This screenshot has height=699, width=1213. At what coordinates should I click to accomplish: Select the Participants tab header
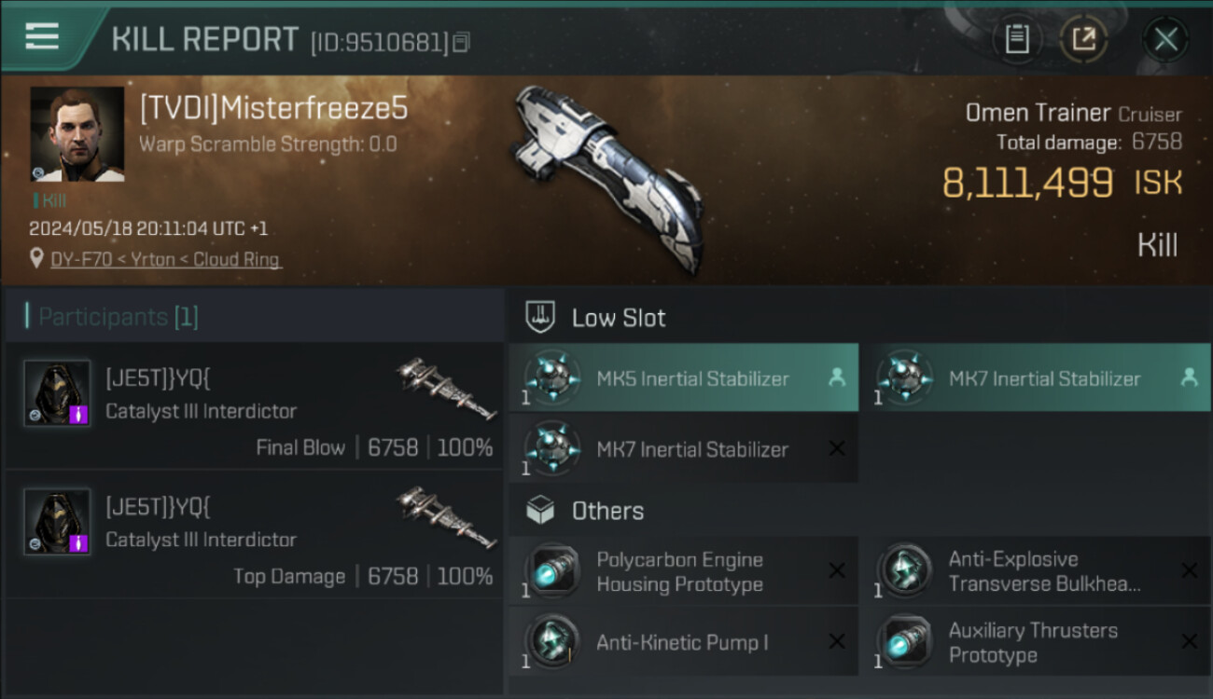(118, 317)
